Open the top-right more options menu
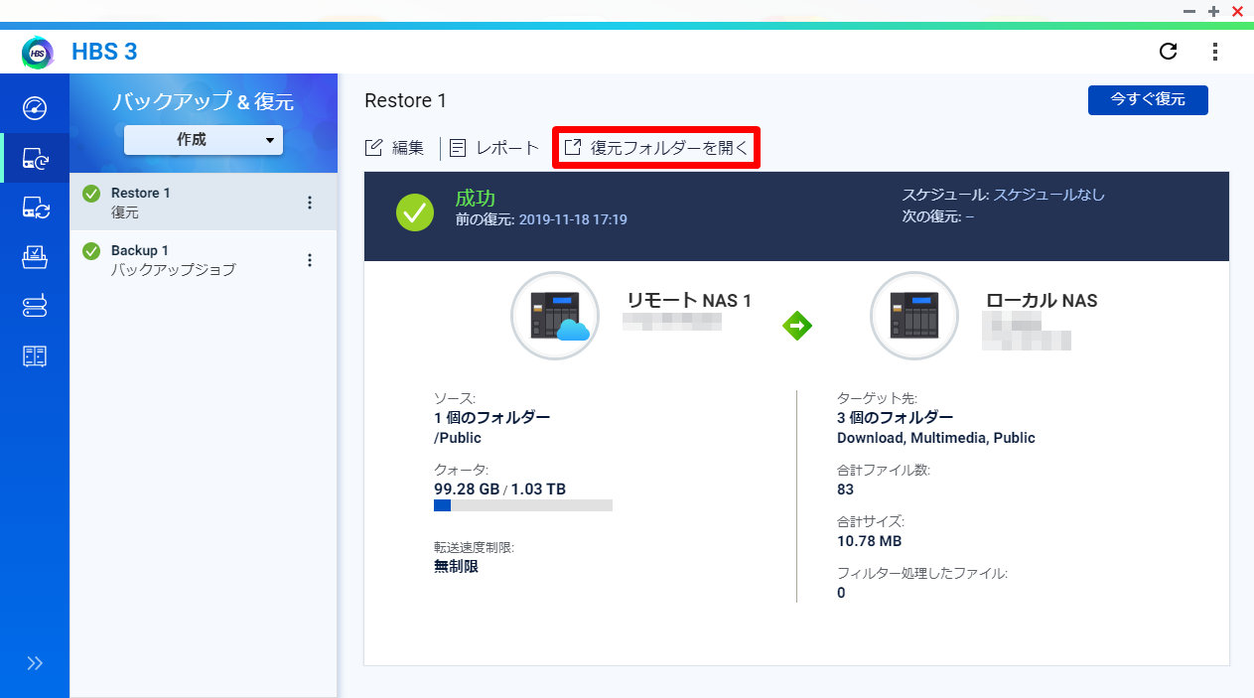The width and height of the screenshot is (1254, 698). (1215, 52)
